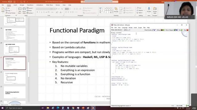The width and height of the screenshot is (197, 110).
Task: Open PowerPoint File tab
Action: 3,5
